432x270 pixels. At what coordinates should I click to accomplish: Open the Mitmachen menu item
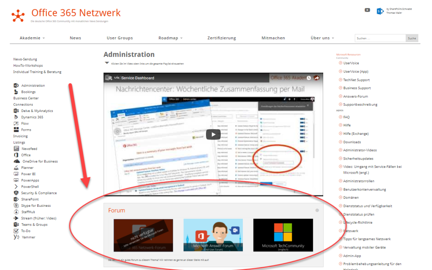(273, 38)
